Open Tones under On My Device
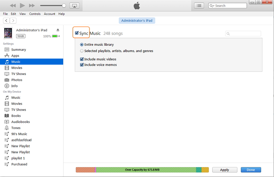 [x=16, y=128]
